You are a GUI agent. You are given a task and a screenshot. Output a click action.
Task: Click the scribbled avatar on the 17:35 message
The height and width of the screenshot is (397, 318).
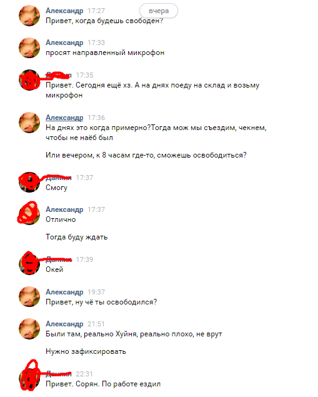29,80
